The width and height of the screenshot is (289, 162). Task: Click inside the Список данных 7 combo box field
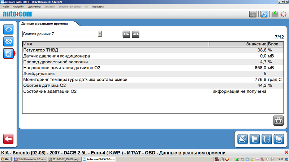[x=60, y=34]
